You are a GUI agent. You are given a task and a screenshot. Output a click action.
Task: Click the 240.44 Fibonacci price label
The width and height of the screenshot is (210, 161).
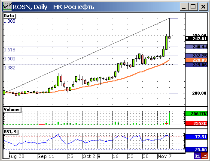click(x=196, y=47)
